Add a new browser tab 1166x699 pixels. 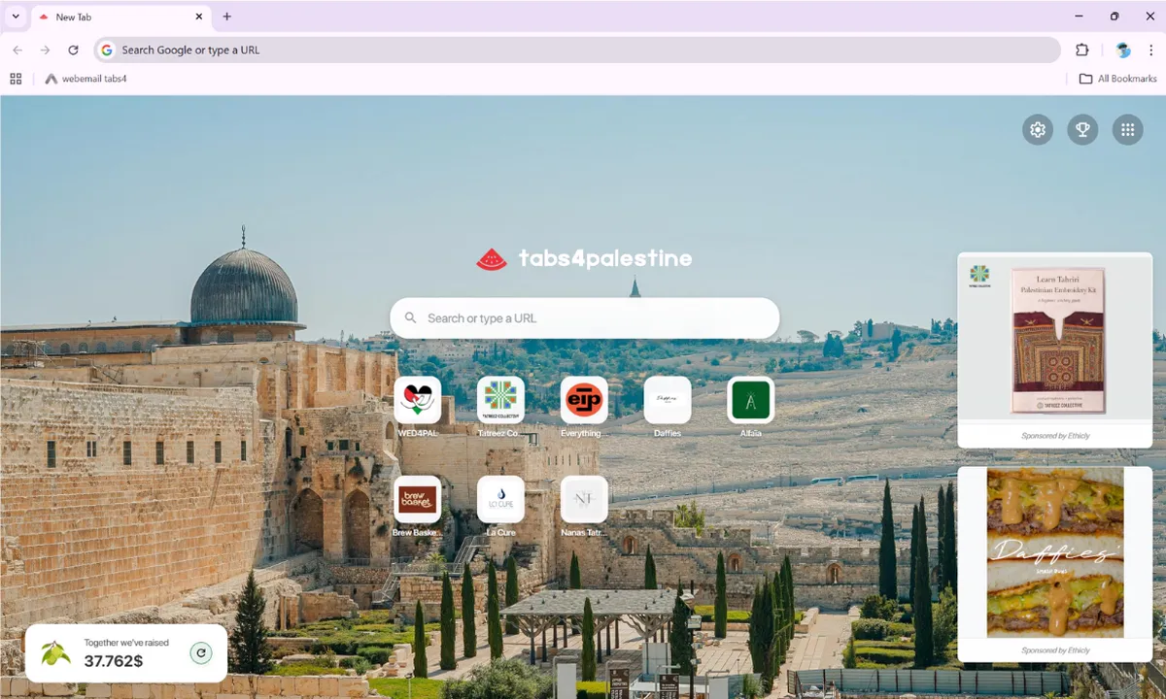click(227, 17)
